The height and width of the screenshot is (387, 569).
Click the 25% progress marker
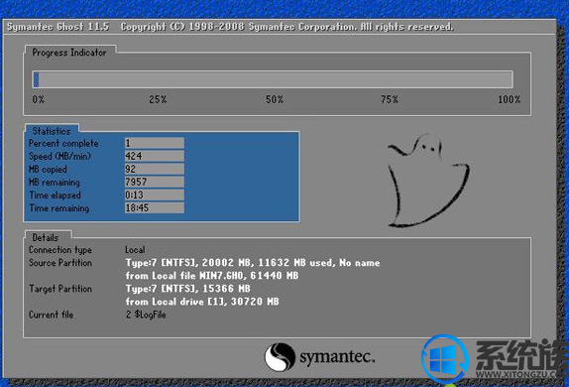158,99
